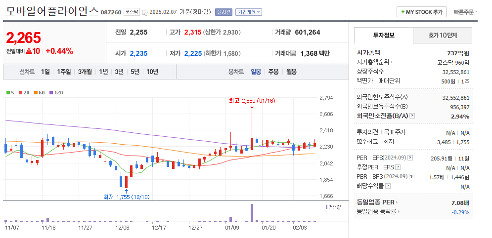Click the 동일업종 PER value 7.08배

(x=460, y=202)
